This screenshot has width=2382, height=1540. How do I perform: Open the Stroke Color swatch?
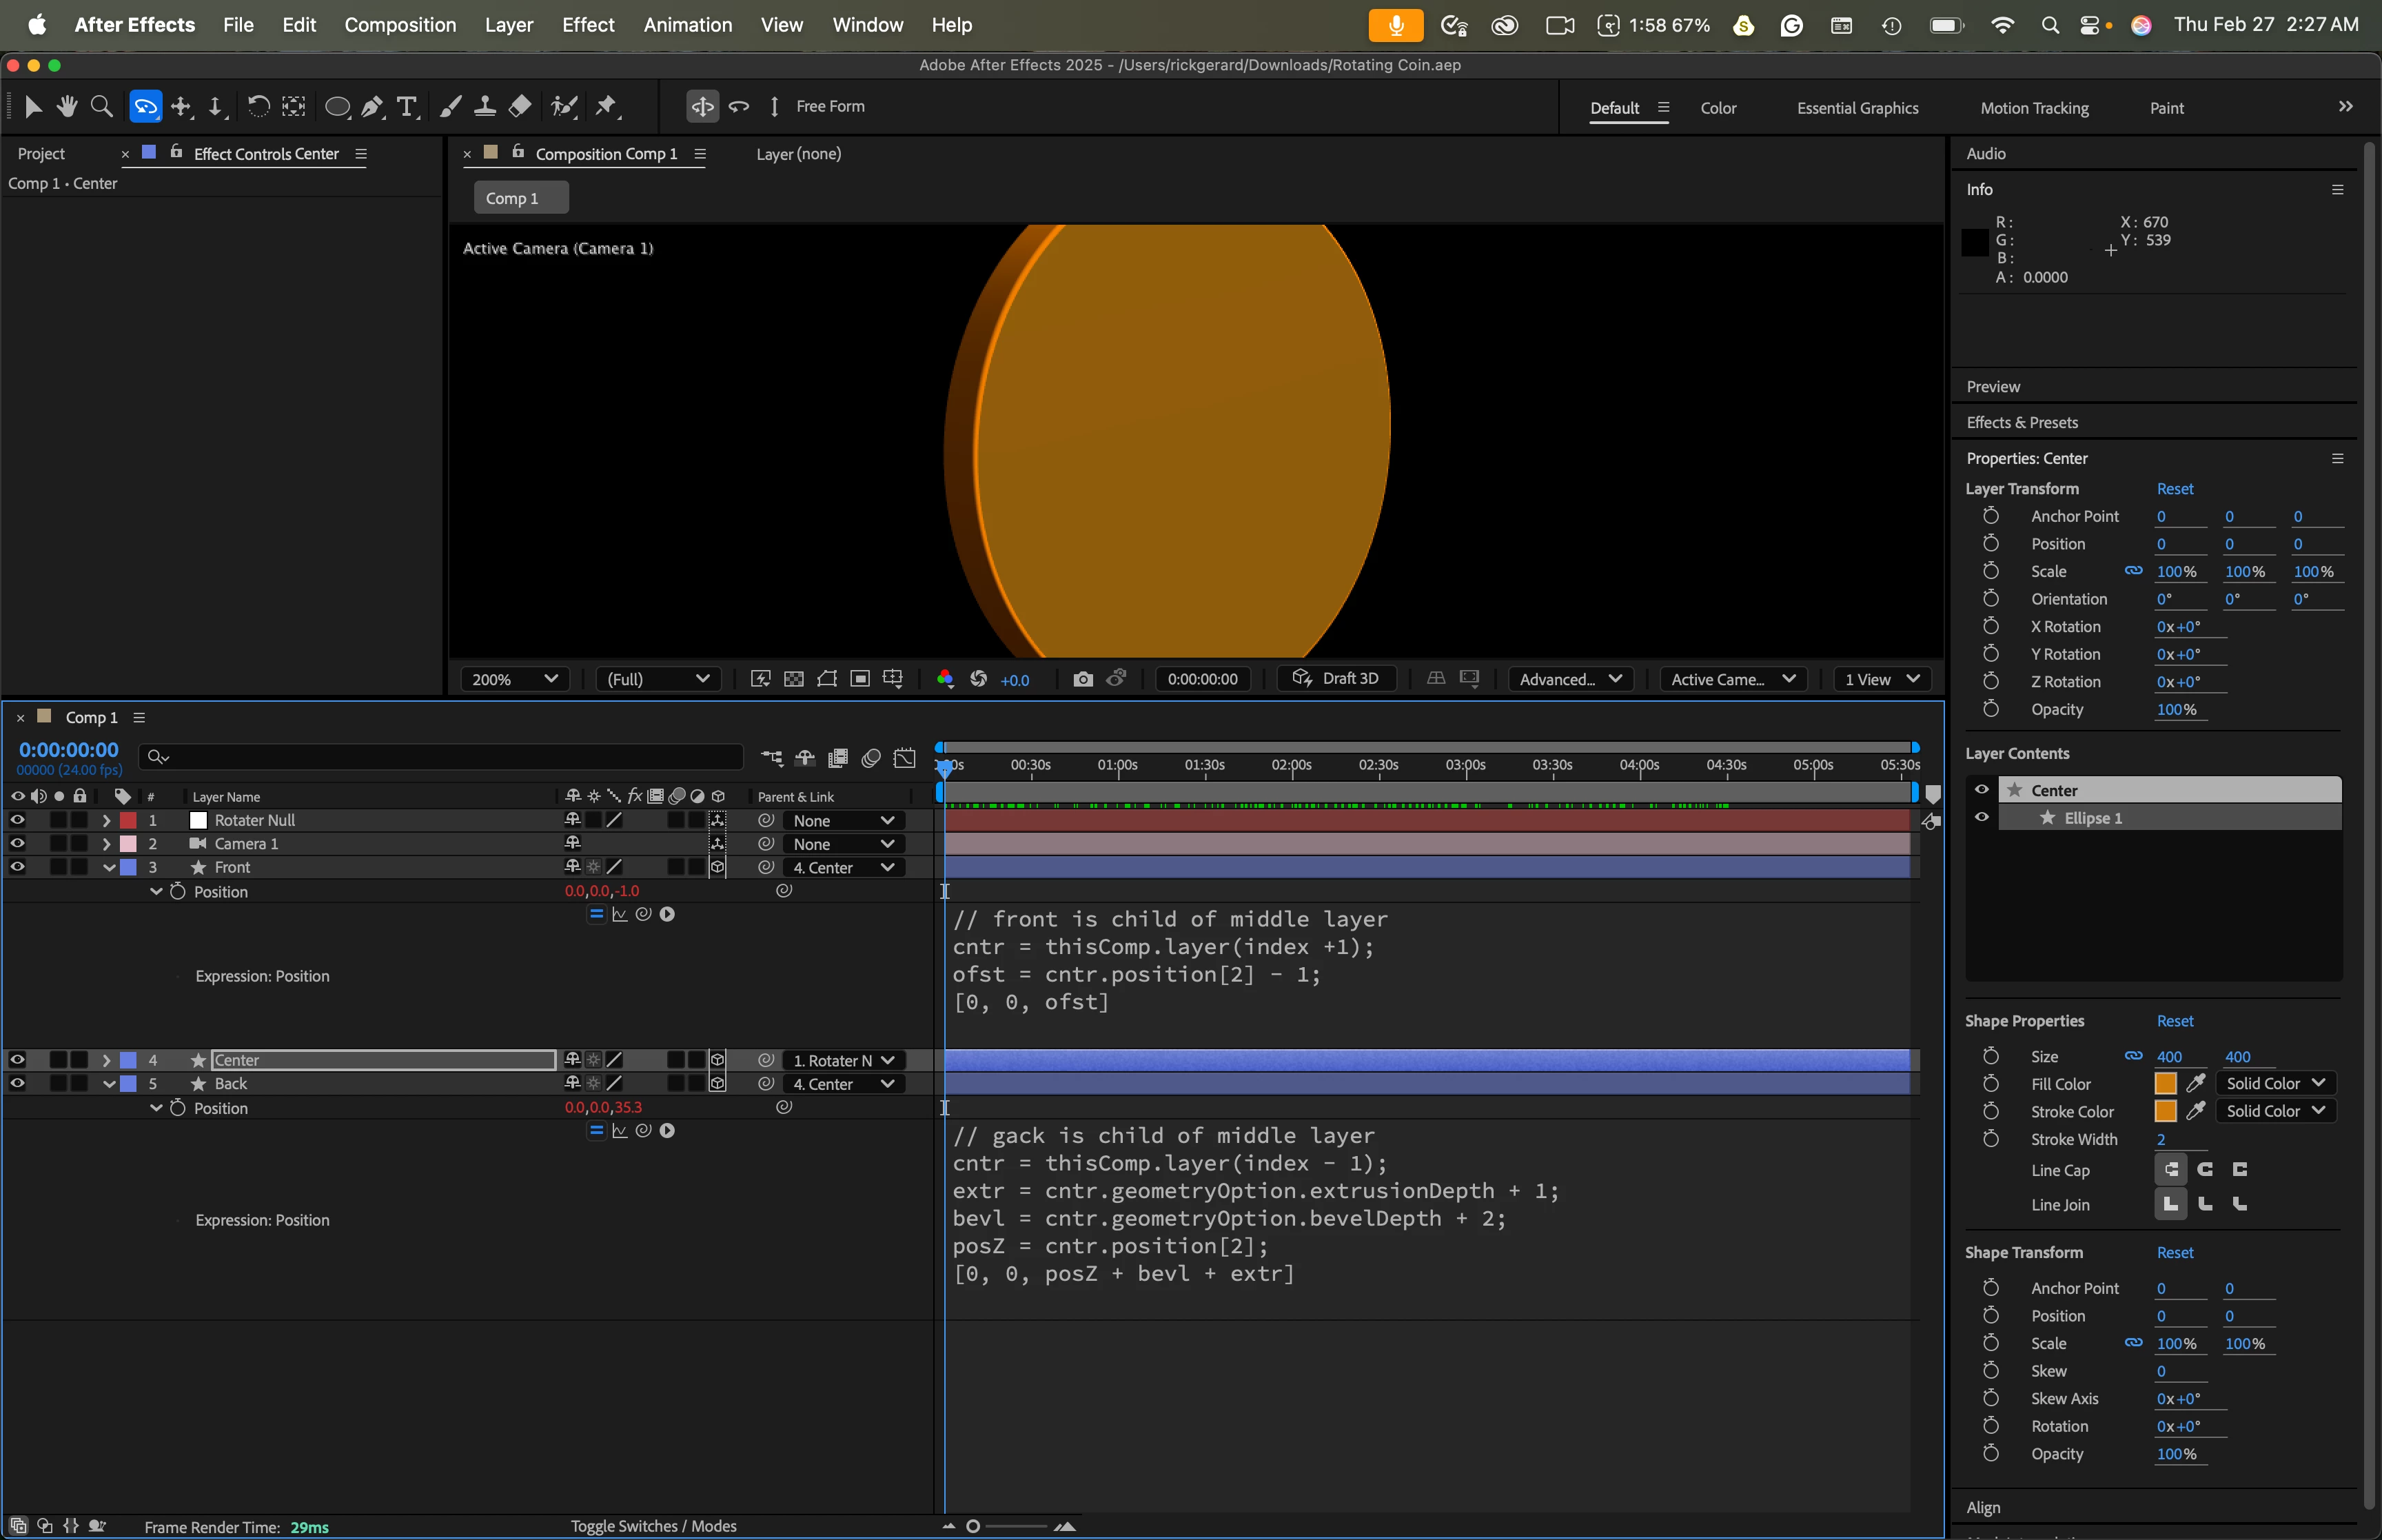(x=2165, y=1111)
